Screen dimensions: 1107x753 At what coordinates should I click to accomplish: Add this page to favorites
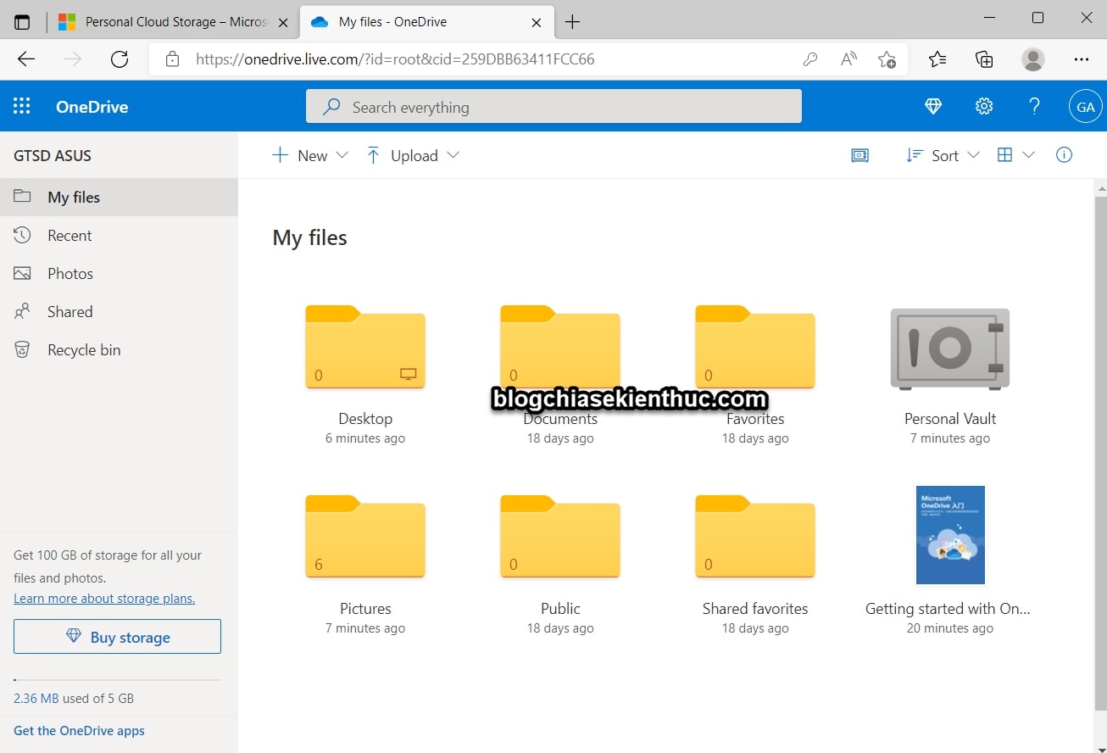(887, 59)
